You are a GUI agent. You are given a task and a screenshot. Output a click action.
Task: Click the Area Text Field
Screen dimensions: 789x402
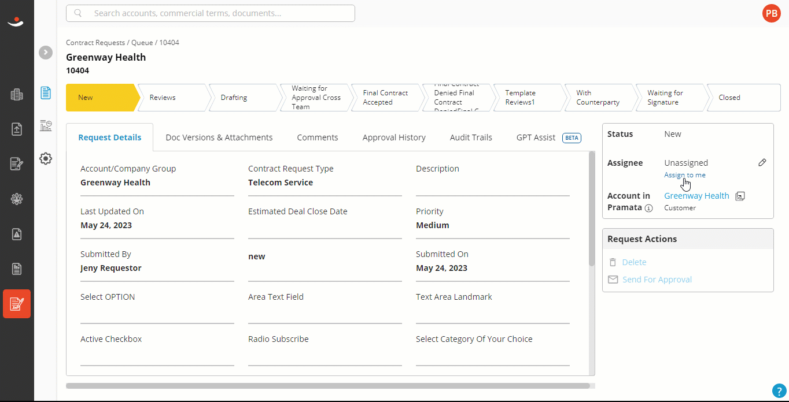click(325, 307)
